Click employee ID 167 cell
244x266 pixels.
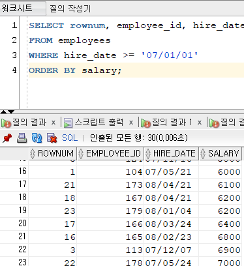110,198
